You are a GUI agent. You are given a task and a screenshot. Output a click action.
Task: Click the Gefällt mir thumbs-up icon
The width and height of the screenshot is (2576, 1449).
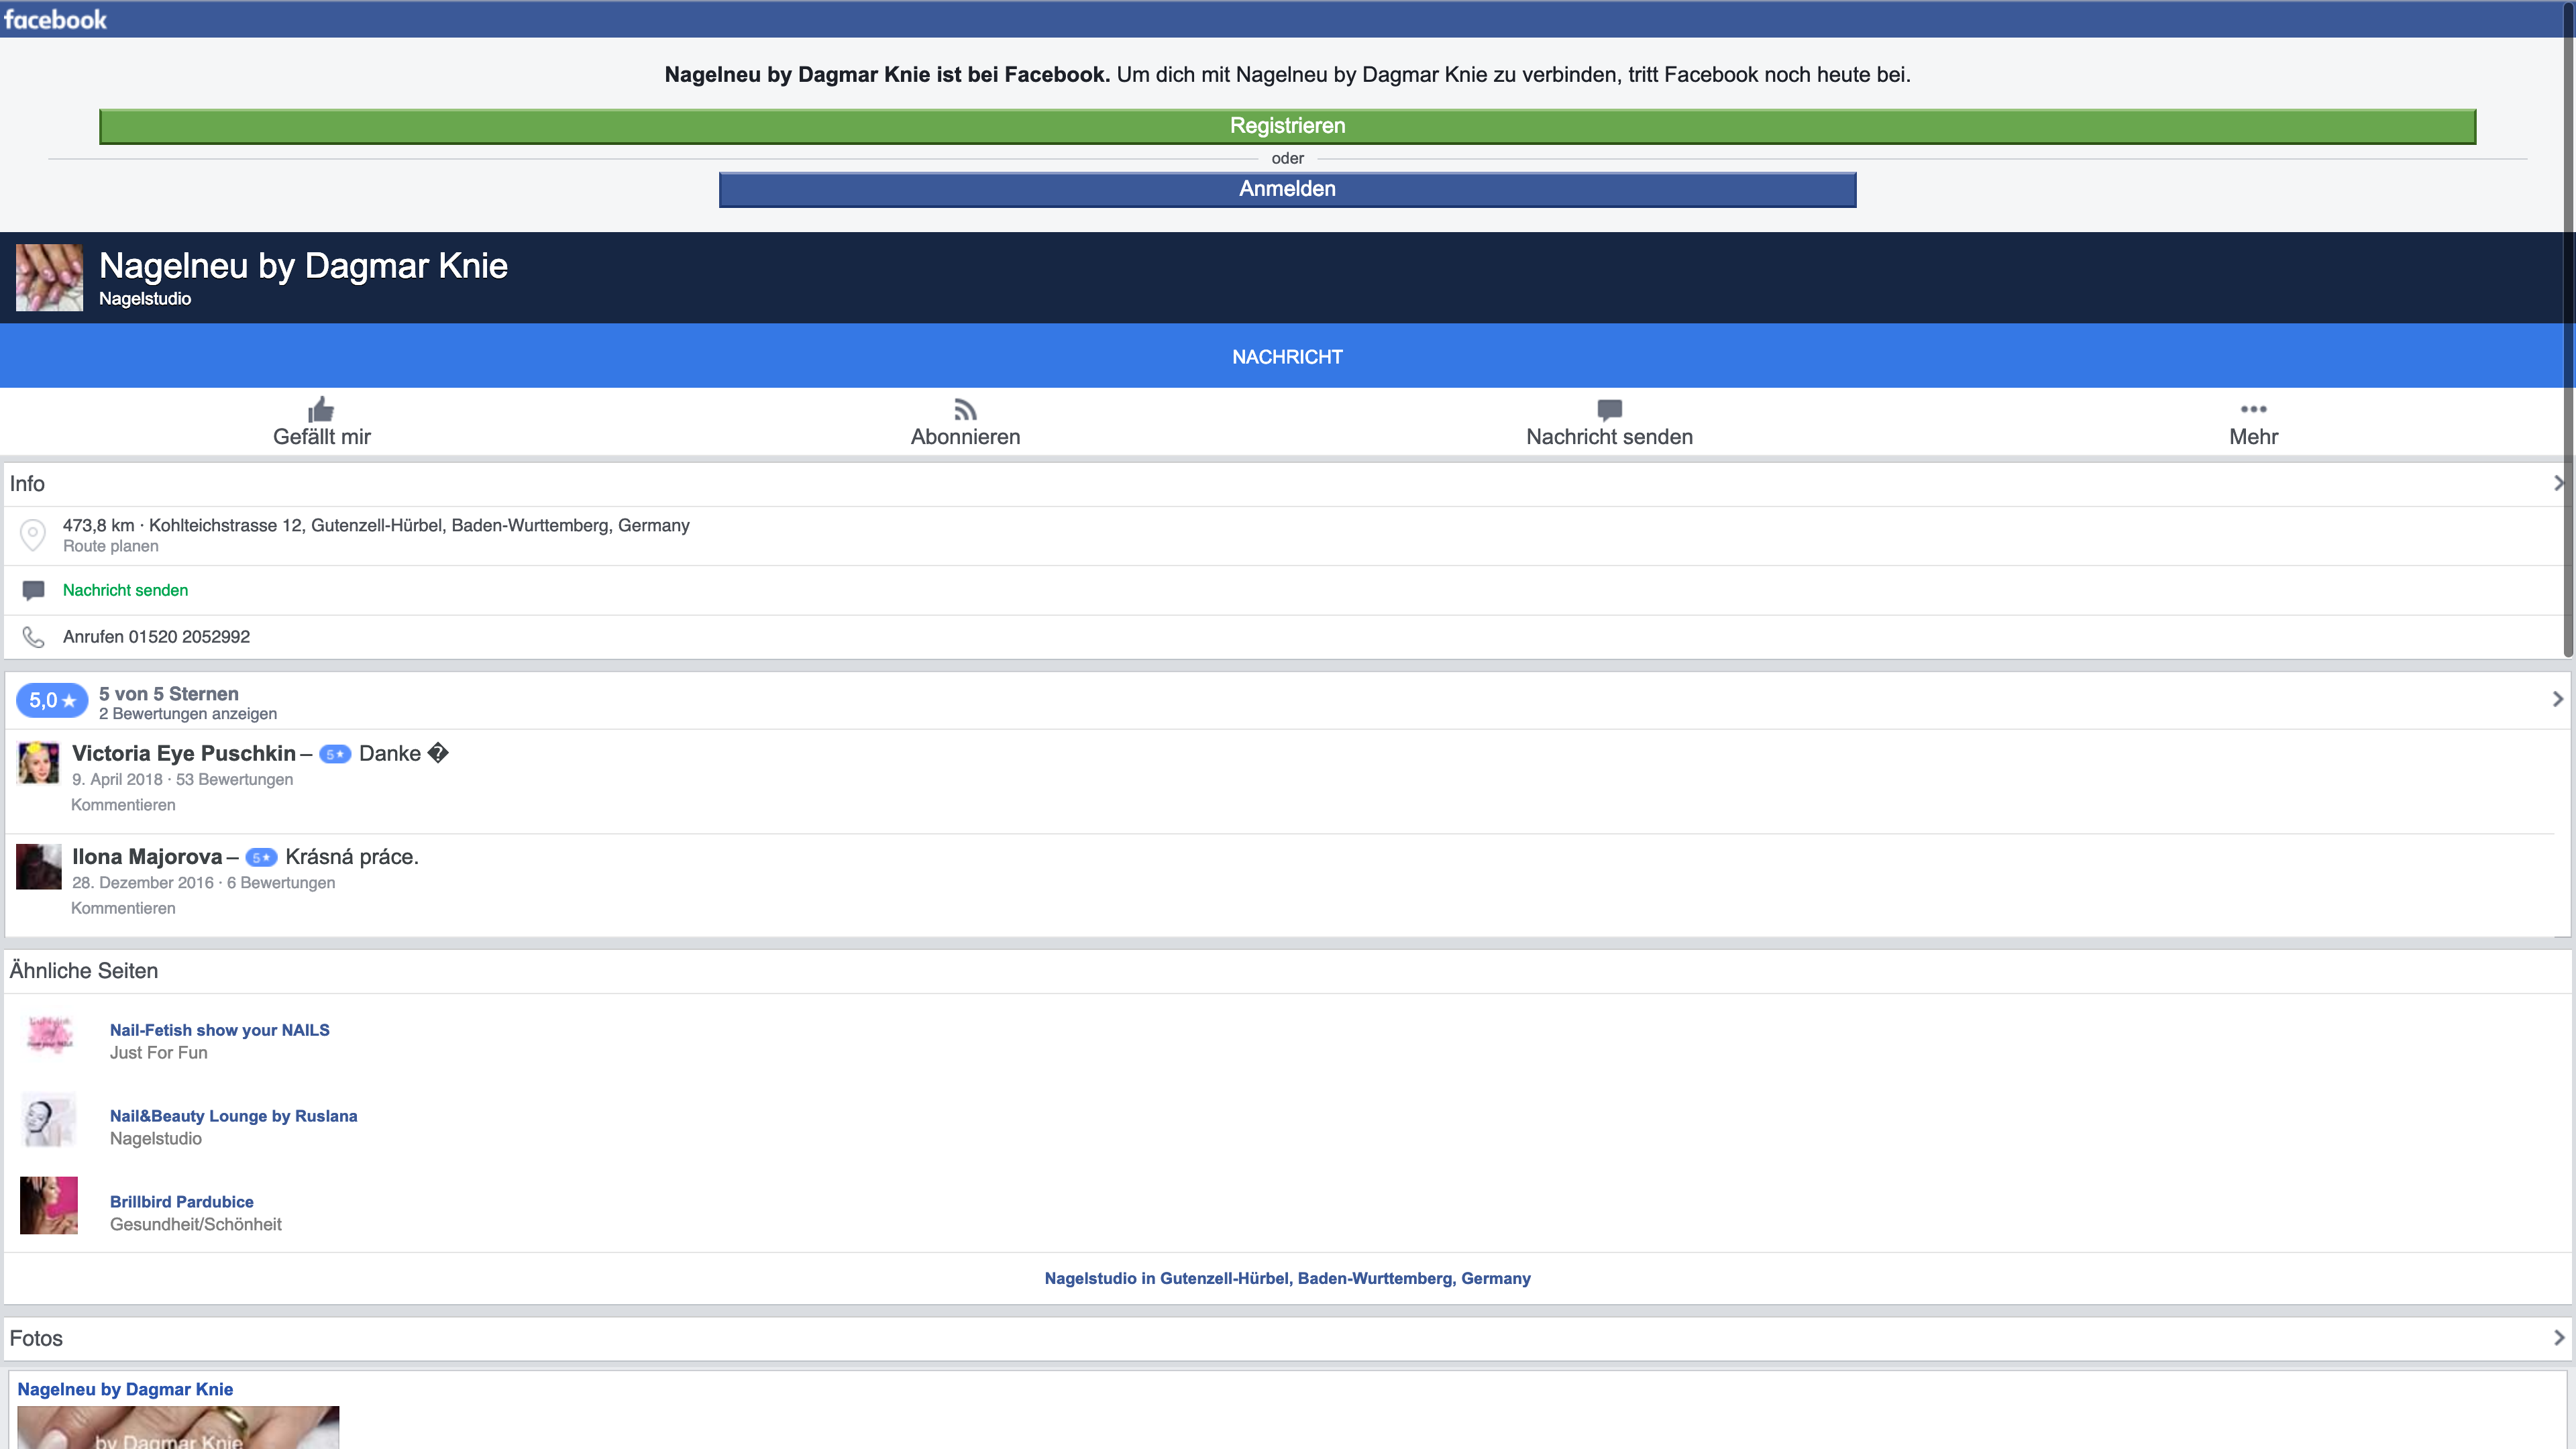pos(321,410)
